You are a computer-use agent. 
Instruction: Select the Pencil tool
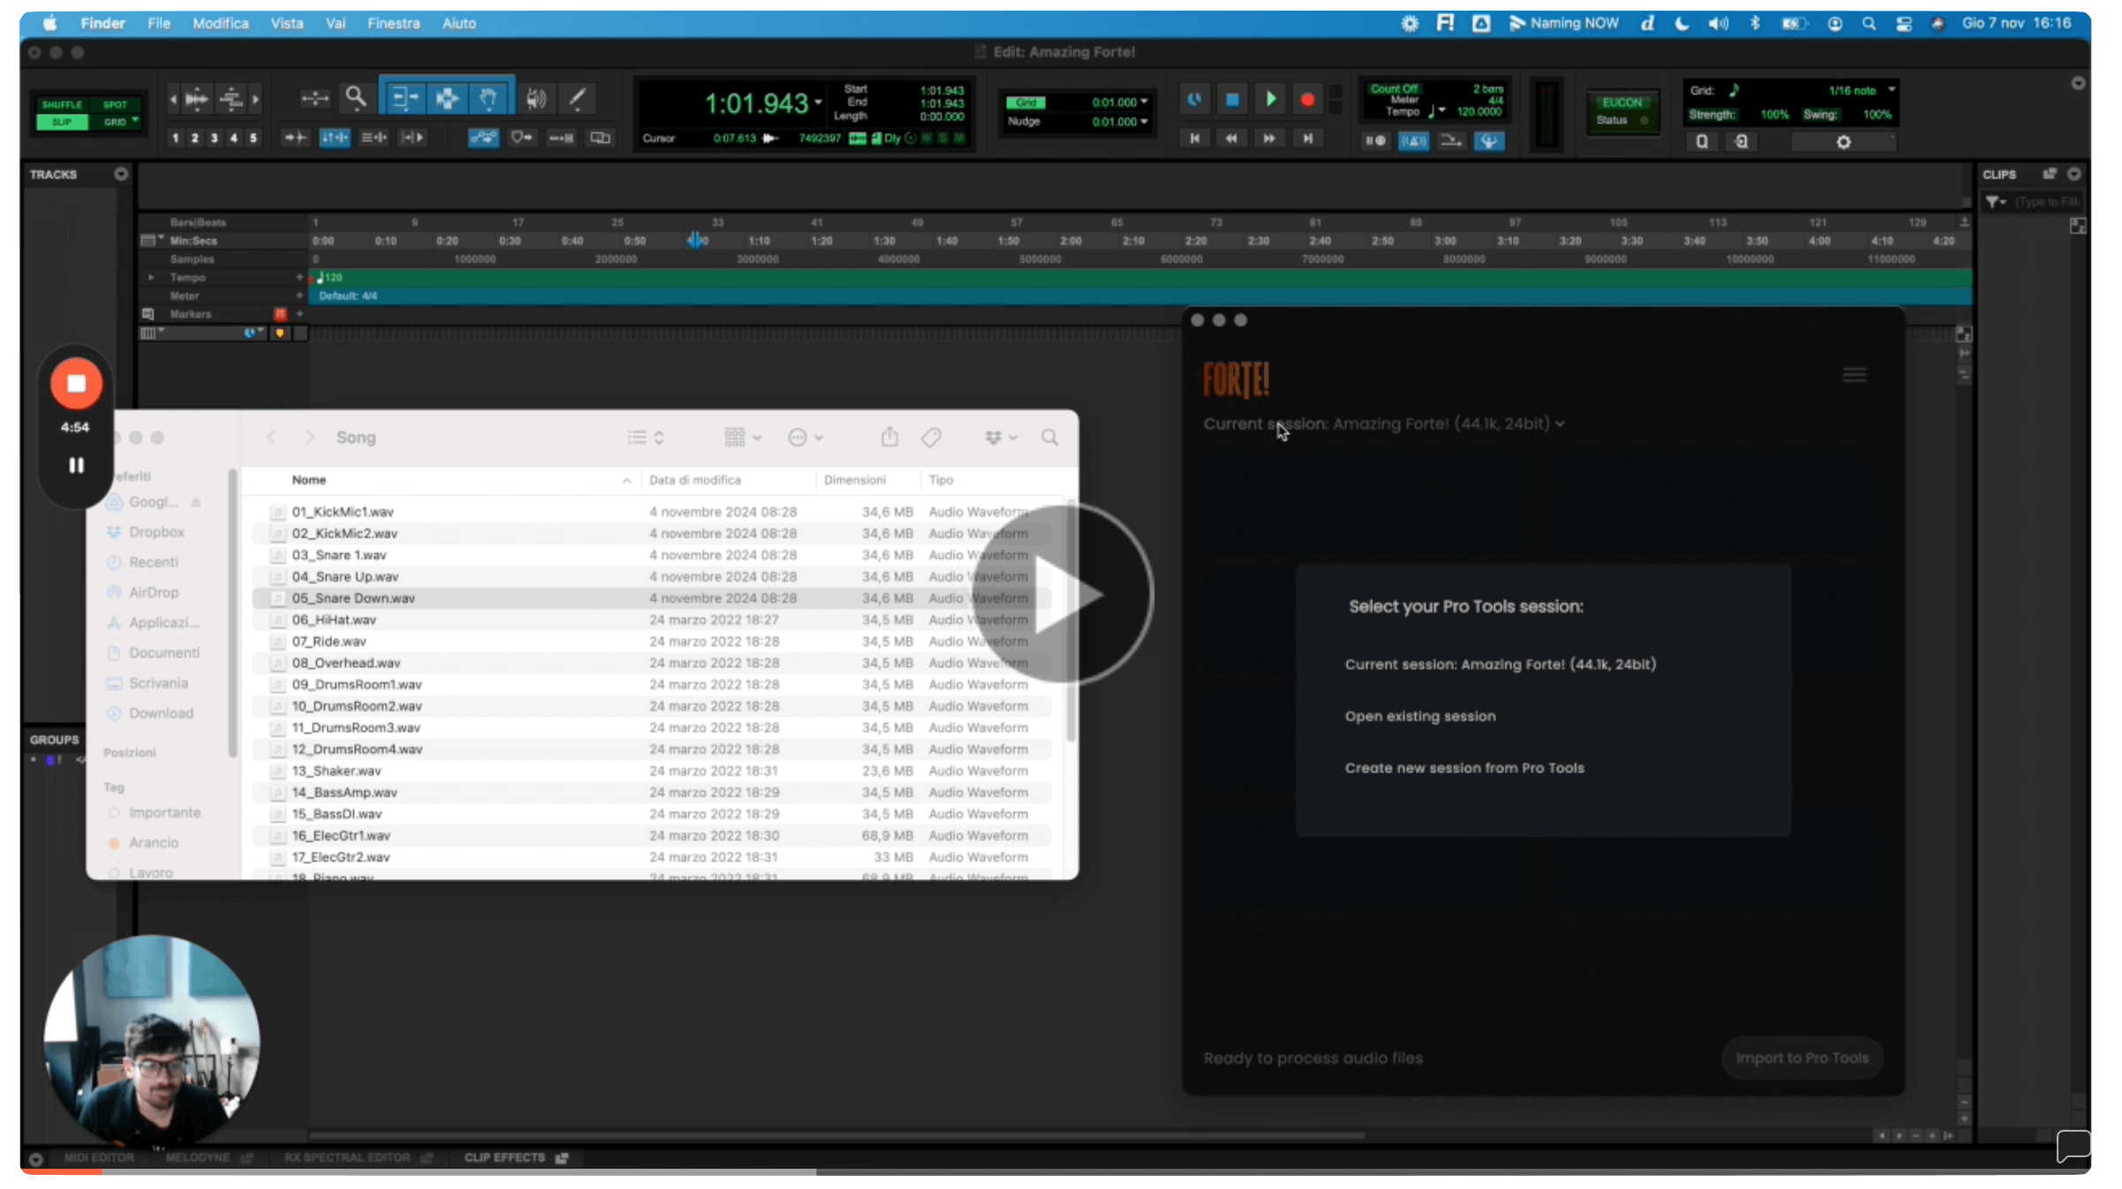pos(577,98)
